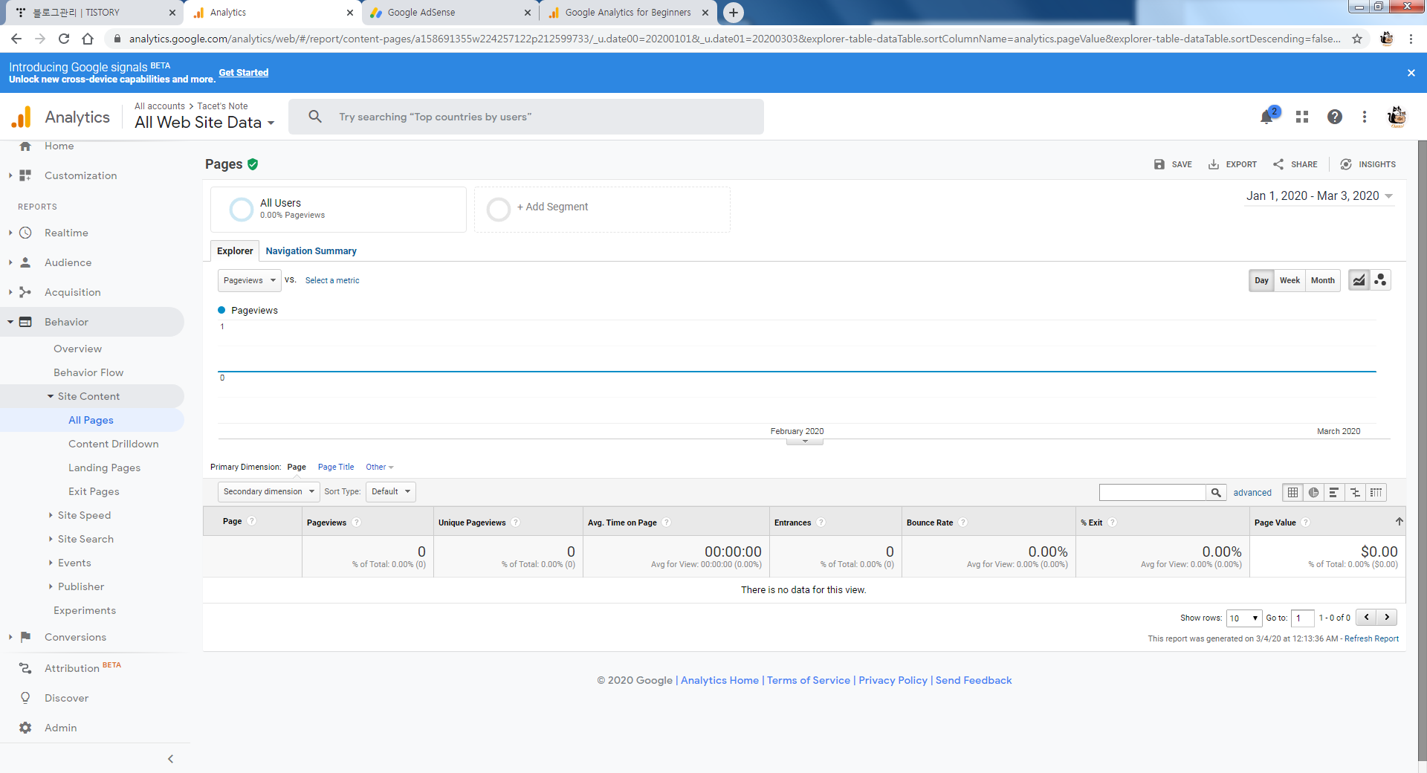Open the Behavior Flow report
The image size is (1427, 773).
click(x=88, y=372)
